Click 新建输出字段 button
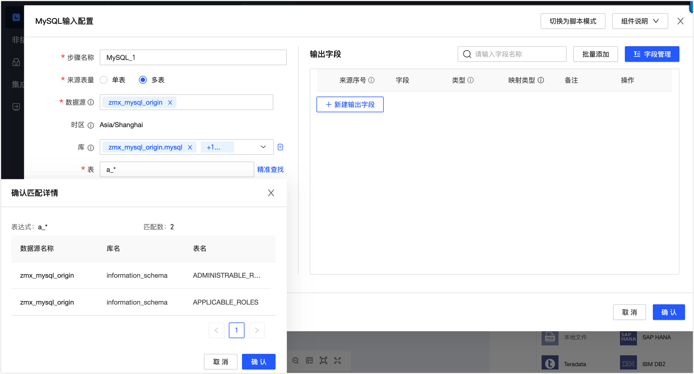Screen dimensions: 694x374 350,105
